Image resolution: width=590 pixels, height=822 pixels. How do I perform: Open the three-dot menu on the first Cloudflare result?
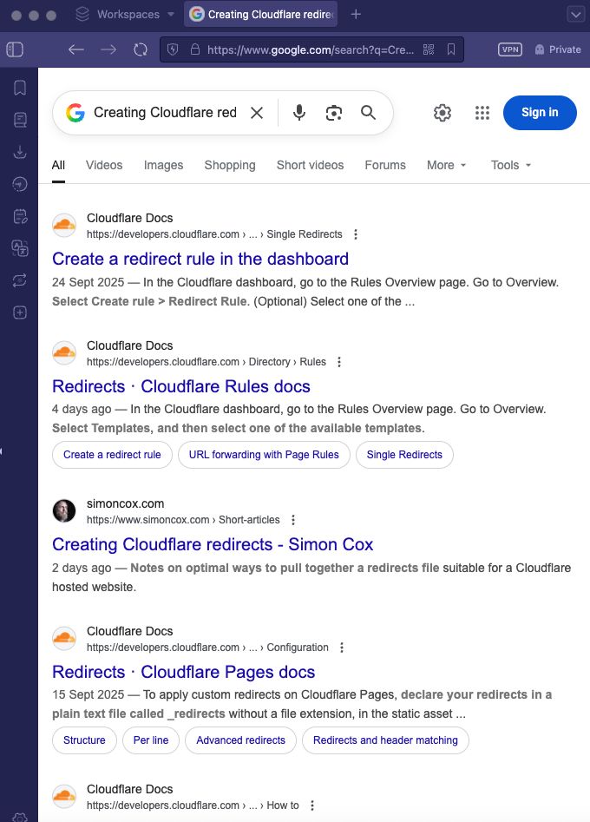click(355, 233)
